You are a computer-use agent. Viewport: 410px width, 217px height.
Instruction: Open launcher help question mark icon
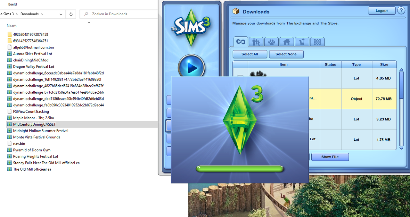tap(401, 11)
